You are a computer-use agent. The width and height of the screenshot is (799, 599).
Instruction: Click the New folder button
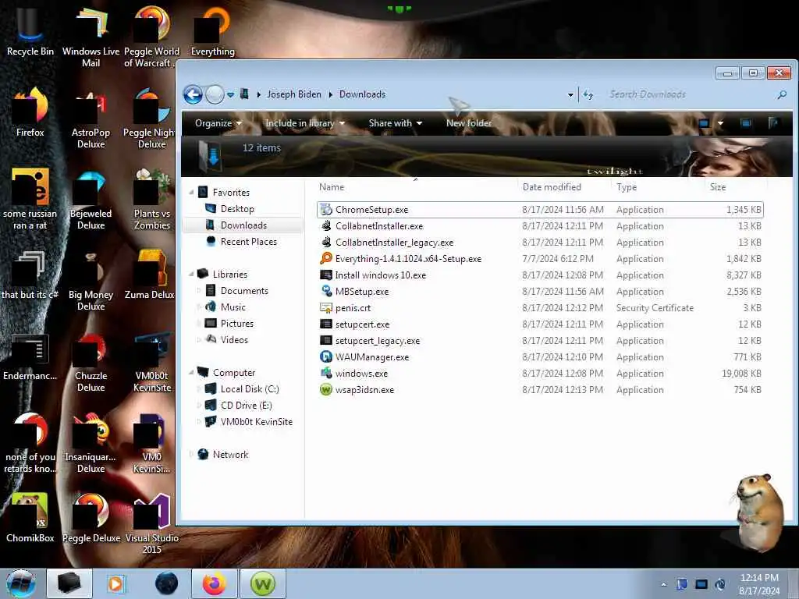point(469,123)
